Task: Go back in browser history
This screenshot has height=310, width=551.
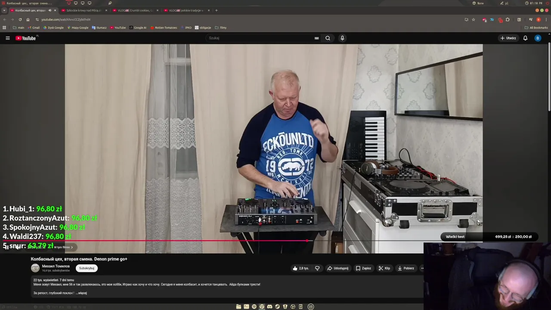Action: click(x=5, y=19)
